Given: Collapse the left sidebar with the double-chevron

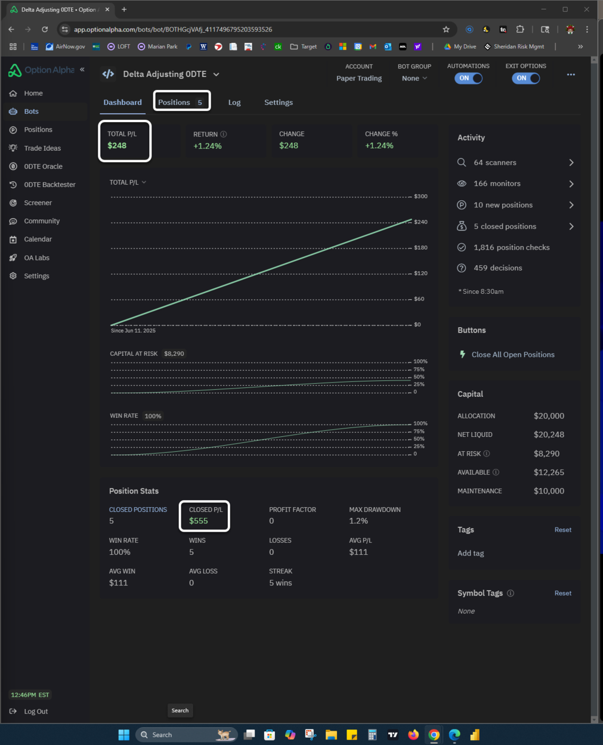Looking at the screenshot, I should click(82, 69).
